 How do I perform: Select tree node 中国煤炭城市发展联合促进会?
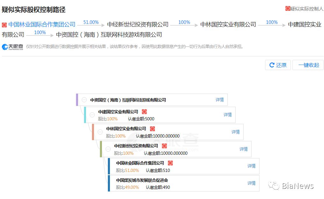click(142, 180)
